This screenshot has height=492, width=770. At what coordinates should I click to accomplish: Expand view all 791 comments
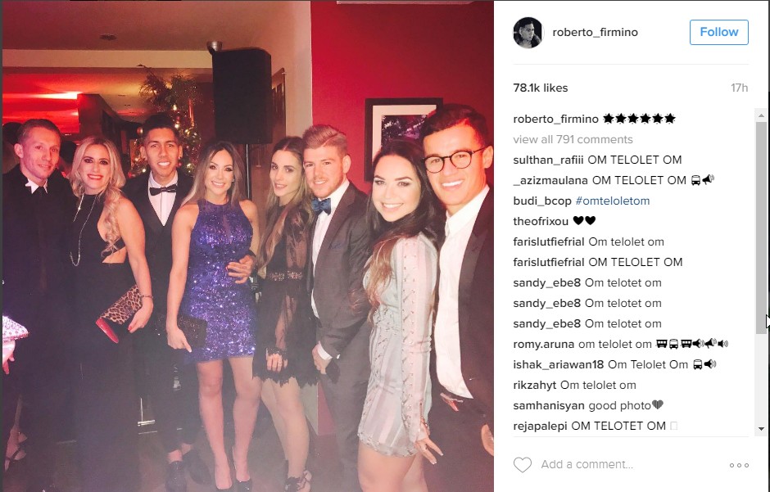[573, 139]
